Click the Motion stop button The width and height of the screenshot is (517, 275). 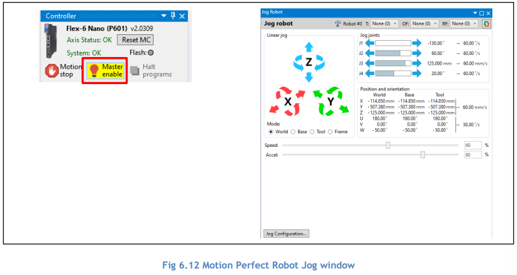click(63, 71)
